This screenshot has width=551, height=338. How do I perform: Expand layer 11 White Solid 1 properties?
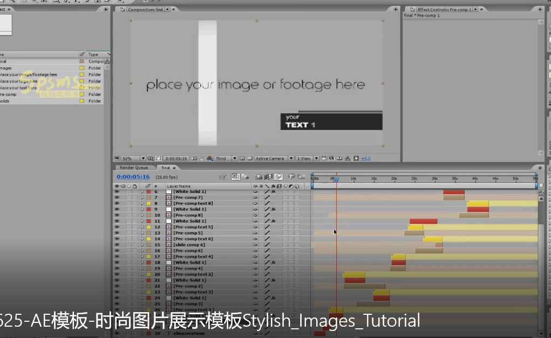[x=142, y=221]
